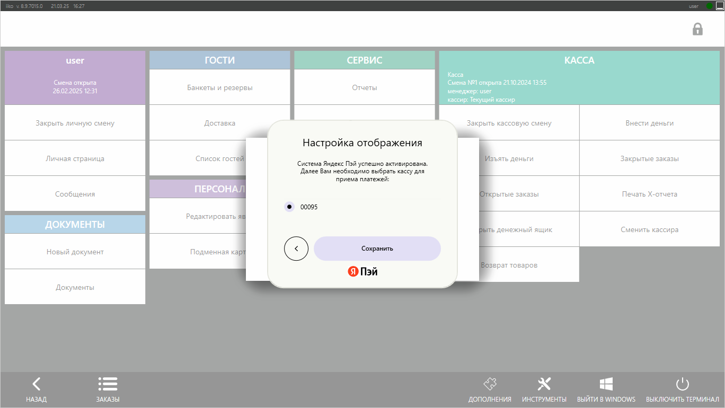
Task: Open Новый документ
Action: pos(75,252)
